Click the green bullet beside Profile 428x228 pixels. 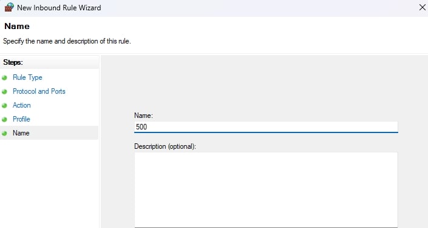pos(4,119)
